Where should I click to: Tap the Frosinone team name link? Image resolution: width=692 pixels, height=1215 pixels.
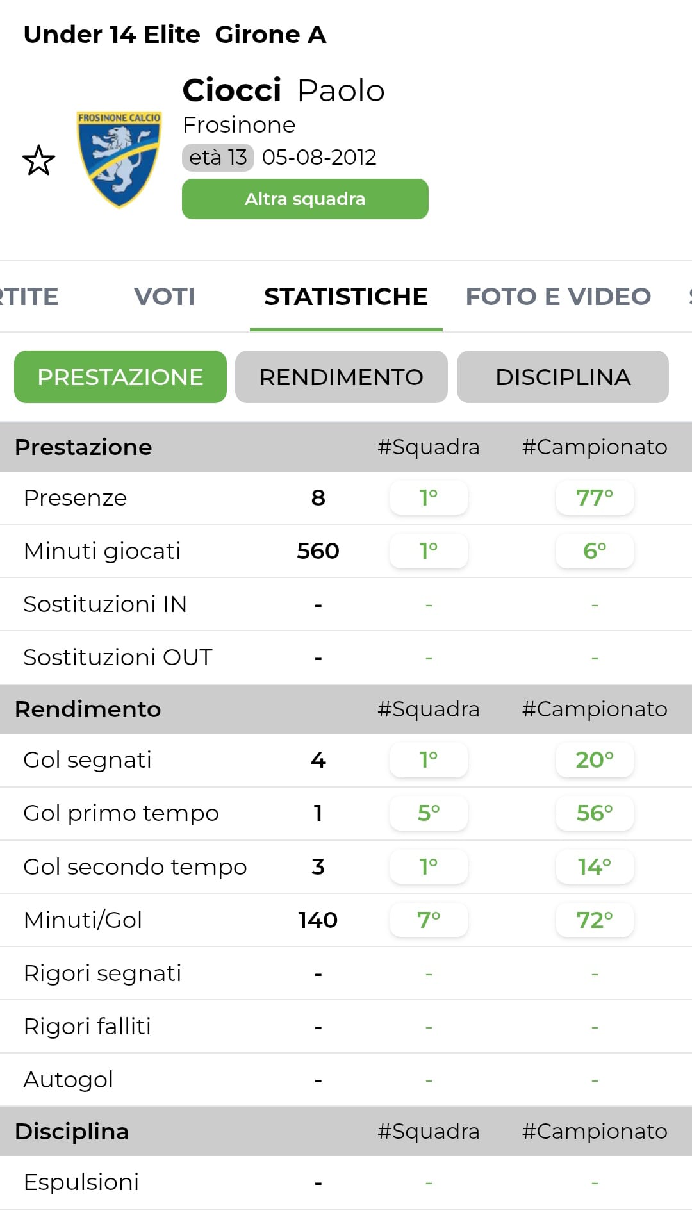pos(239,125)
